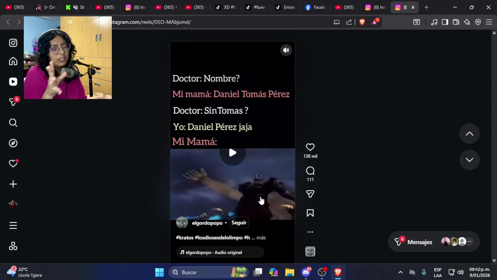
Task: Open OBS Studio from taskbar
Action: point(322,272)
